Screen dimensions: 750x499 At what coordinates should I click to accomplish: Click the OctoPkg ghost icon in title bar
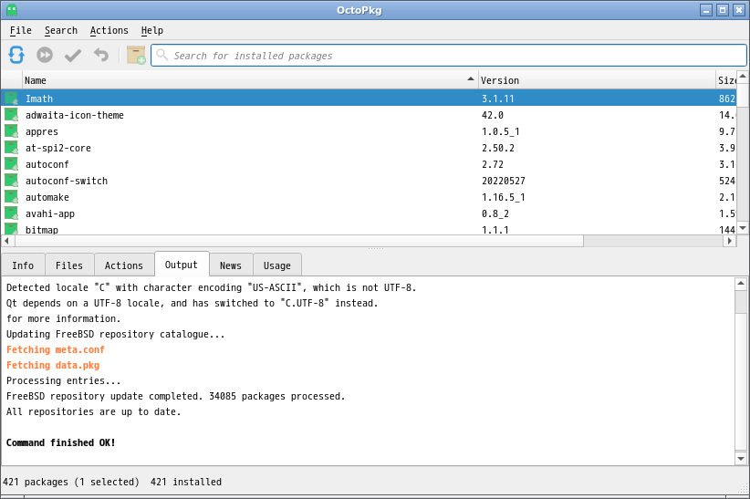tap(12, 10)
